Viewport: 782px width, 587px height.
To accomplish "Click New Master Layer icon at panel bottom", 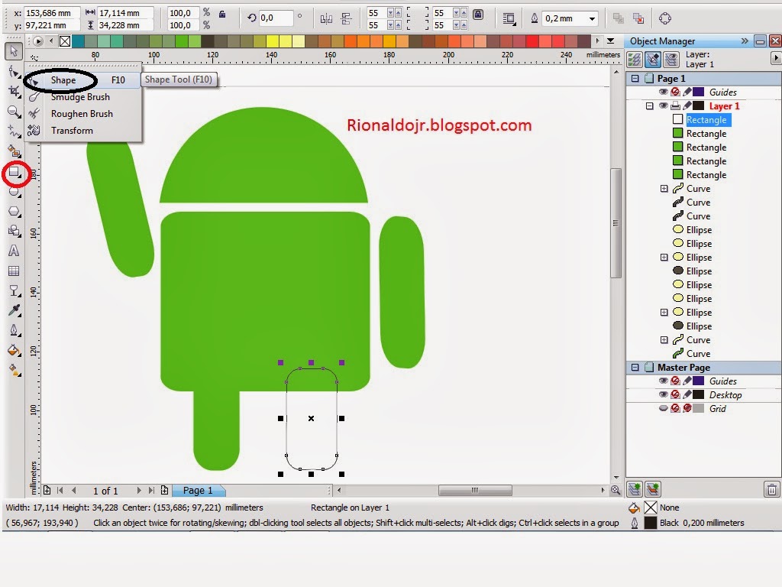I will coord(652,489).
